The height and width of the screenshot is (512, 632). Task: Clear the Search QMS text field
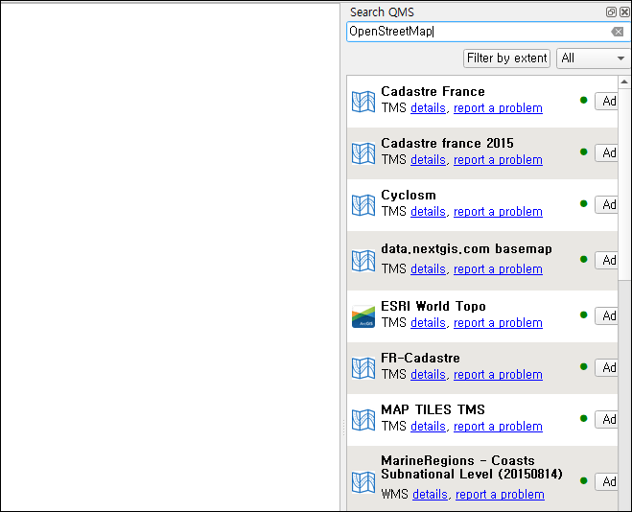617,32
